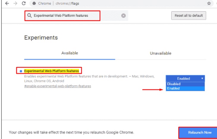This screenshot has height=139, width=217.
Task: Switch to the Unavailable tab
Action: click(161, 53)
